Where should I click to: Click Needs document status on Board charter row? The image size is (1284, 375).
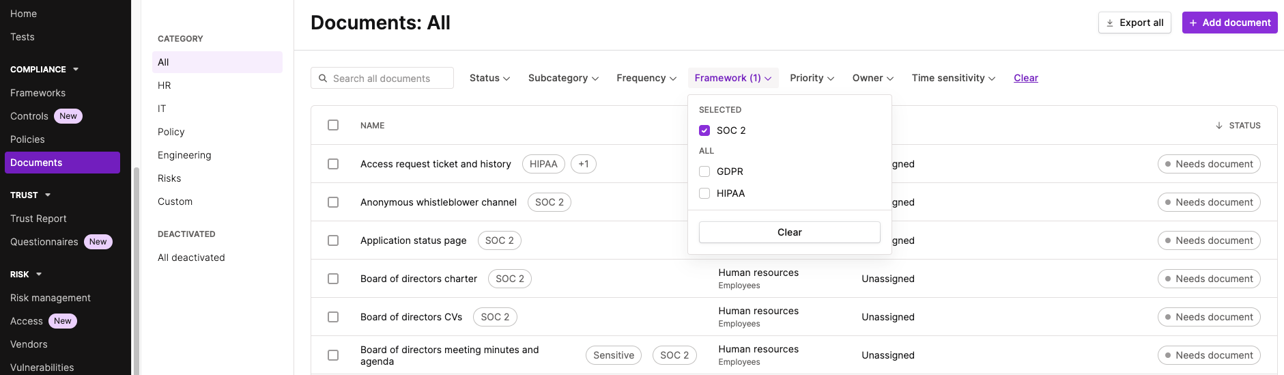click(1209, 279)
